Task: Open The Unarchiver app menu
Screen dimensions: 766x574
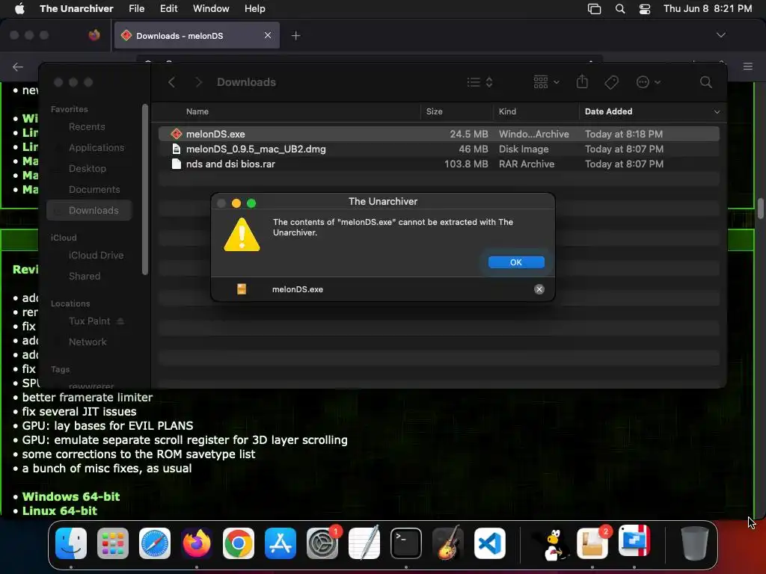Action: click(76, 8)
